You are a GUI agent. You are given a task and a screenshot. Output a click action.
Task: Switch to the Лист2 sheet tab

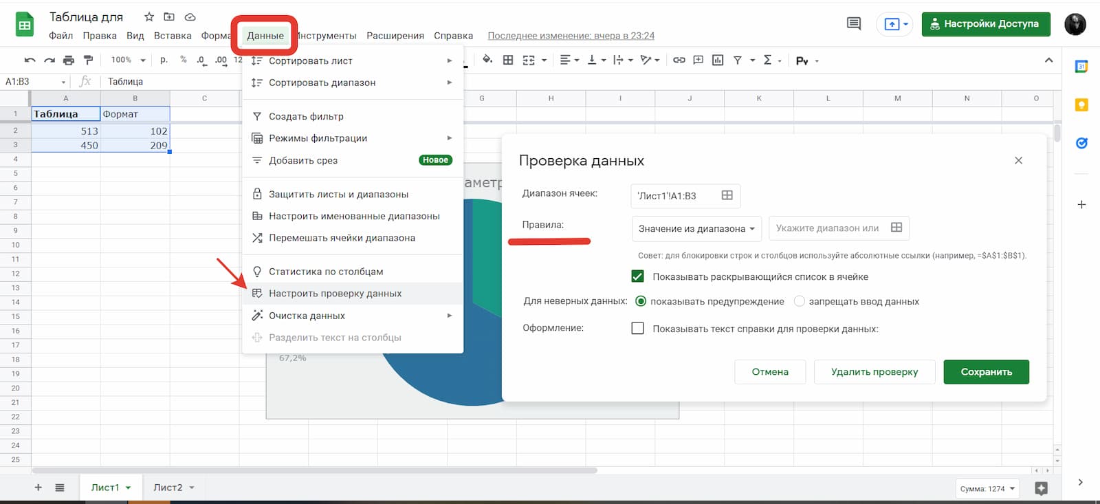(168, 487)
